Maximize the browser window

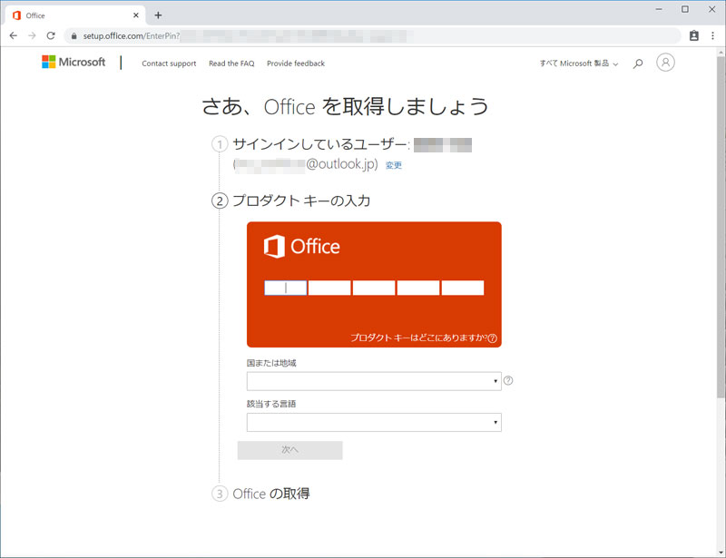click(685, 9)
